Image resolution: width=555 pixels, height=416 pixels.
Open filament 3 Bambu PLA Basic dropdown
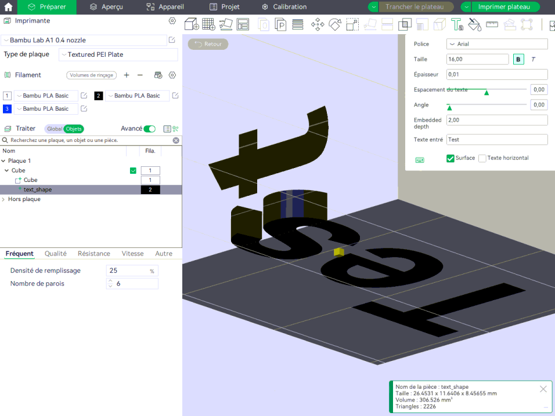[46, 109]
